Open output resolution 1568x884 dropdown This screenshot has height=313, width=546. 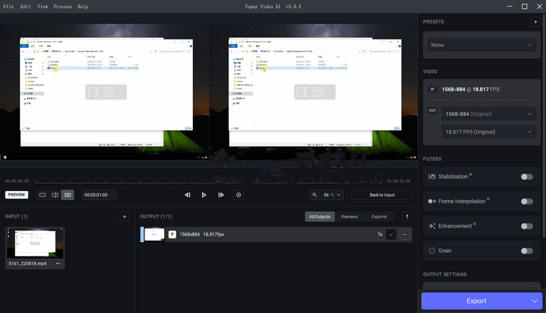tap(489, 114)
